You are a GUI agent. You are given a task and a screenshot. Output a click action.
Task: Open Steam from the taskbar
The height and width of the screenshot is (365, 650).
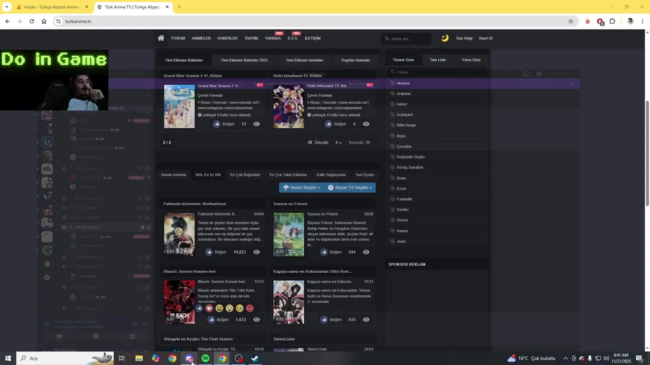pyautogui.click(x=255, y=358)
